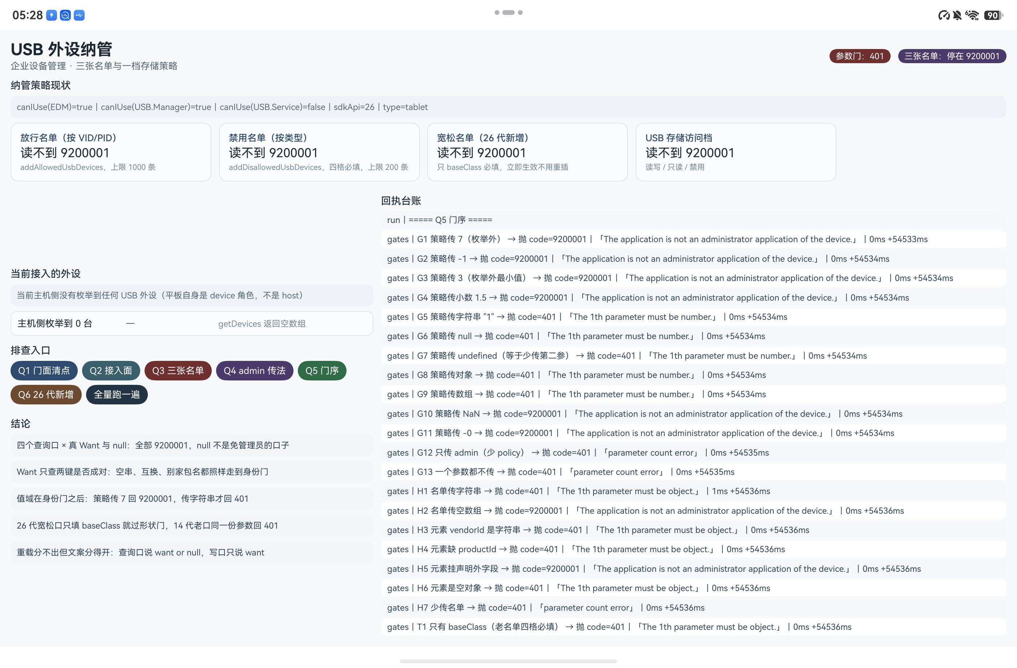Select the H2 名单传空数组 log row

point(693,510)
